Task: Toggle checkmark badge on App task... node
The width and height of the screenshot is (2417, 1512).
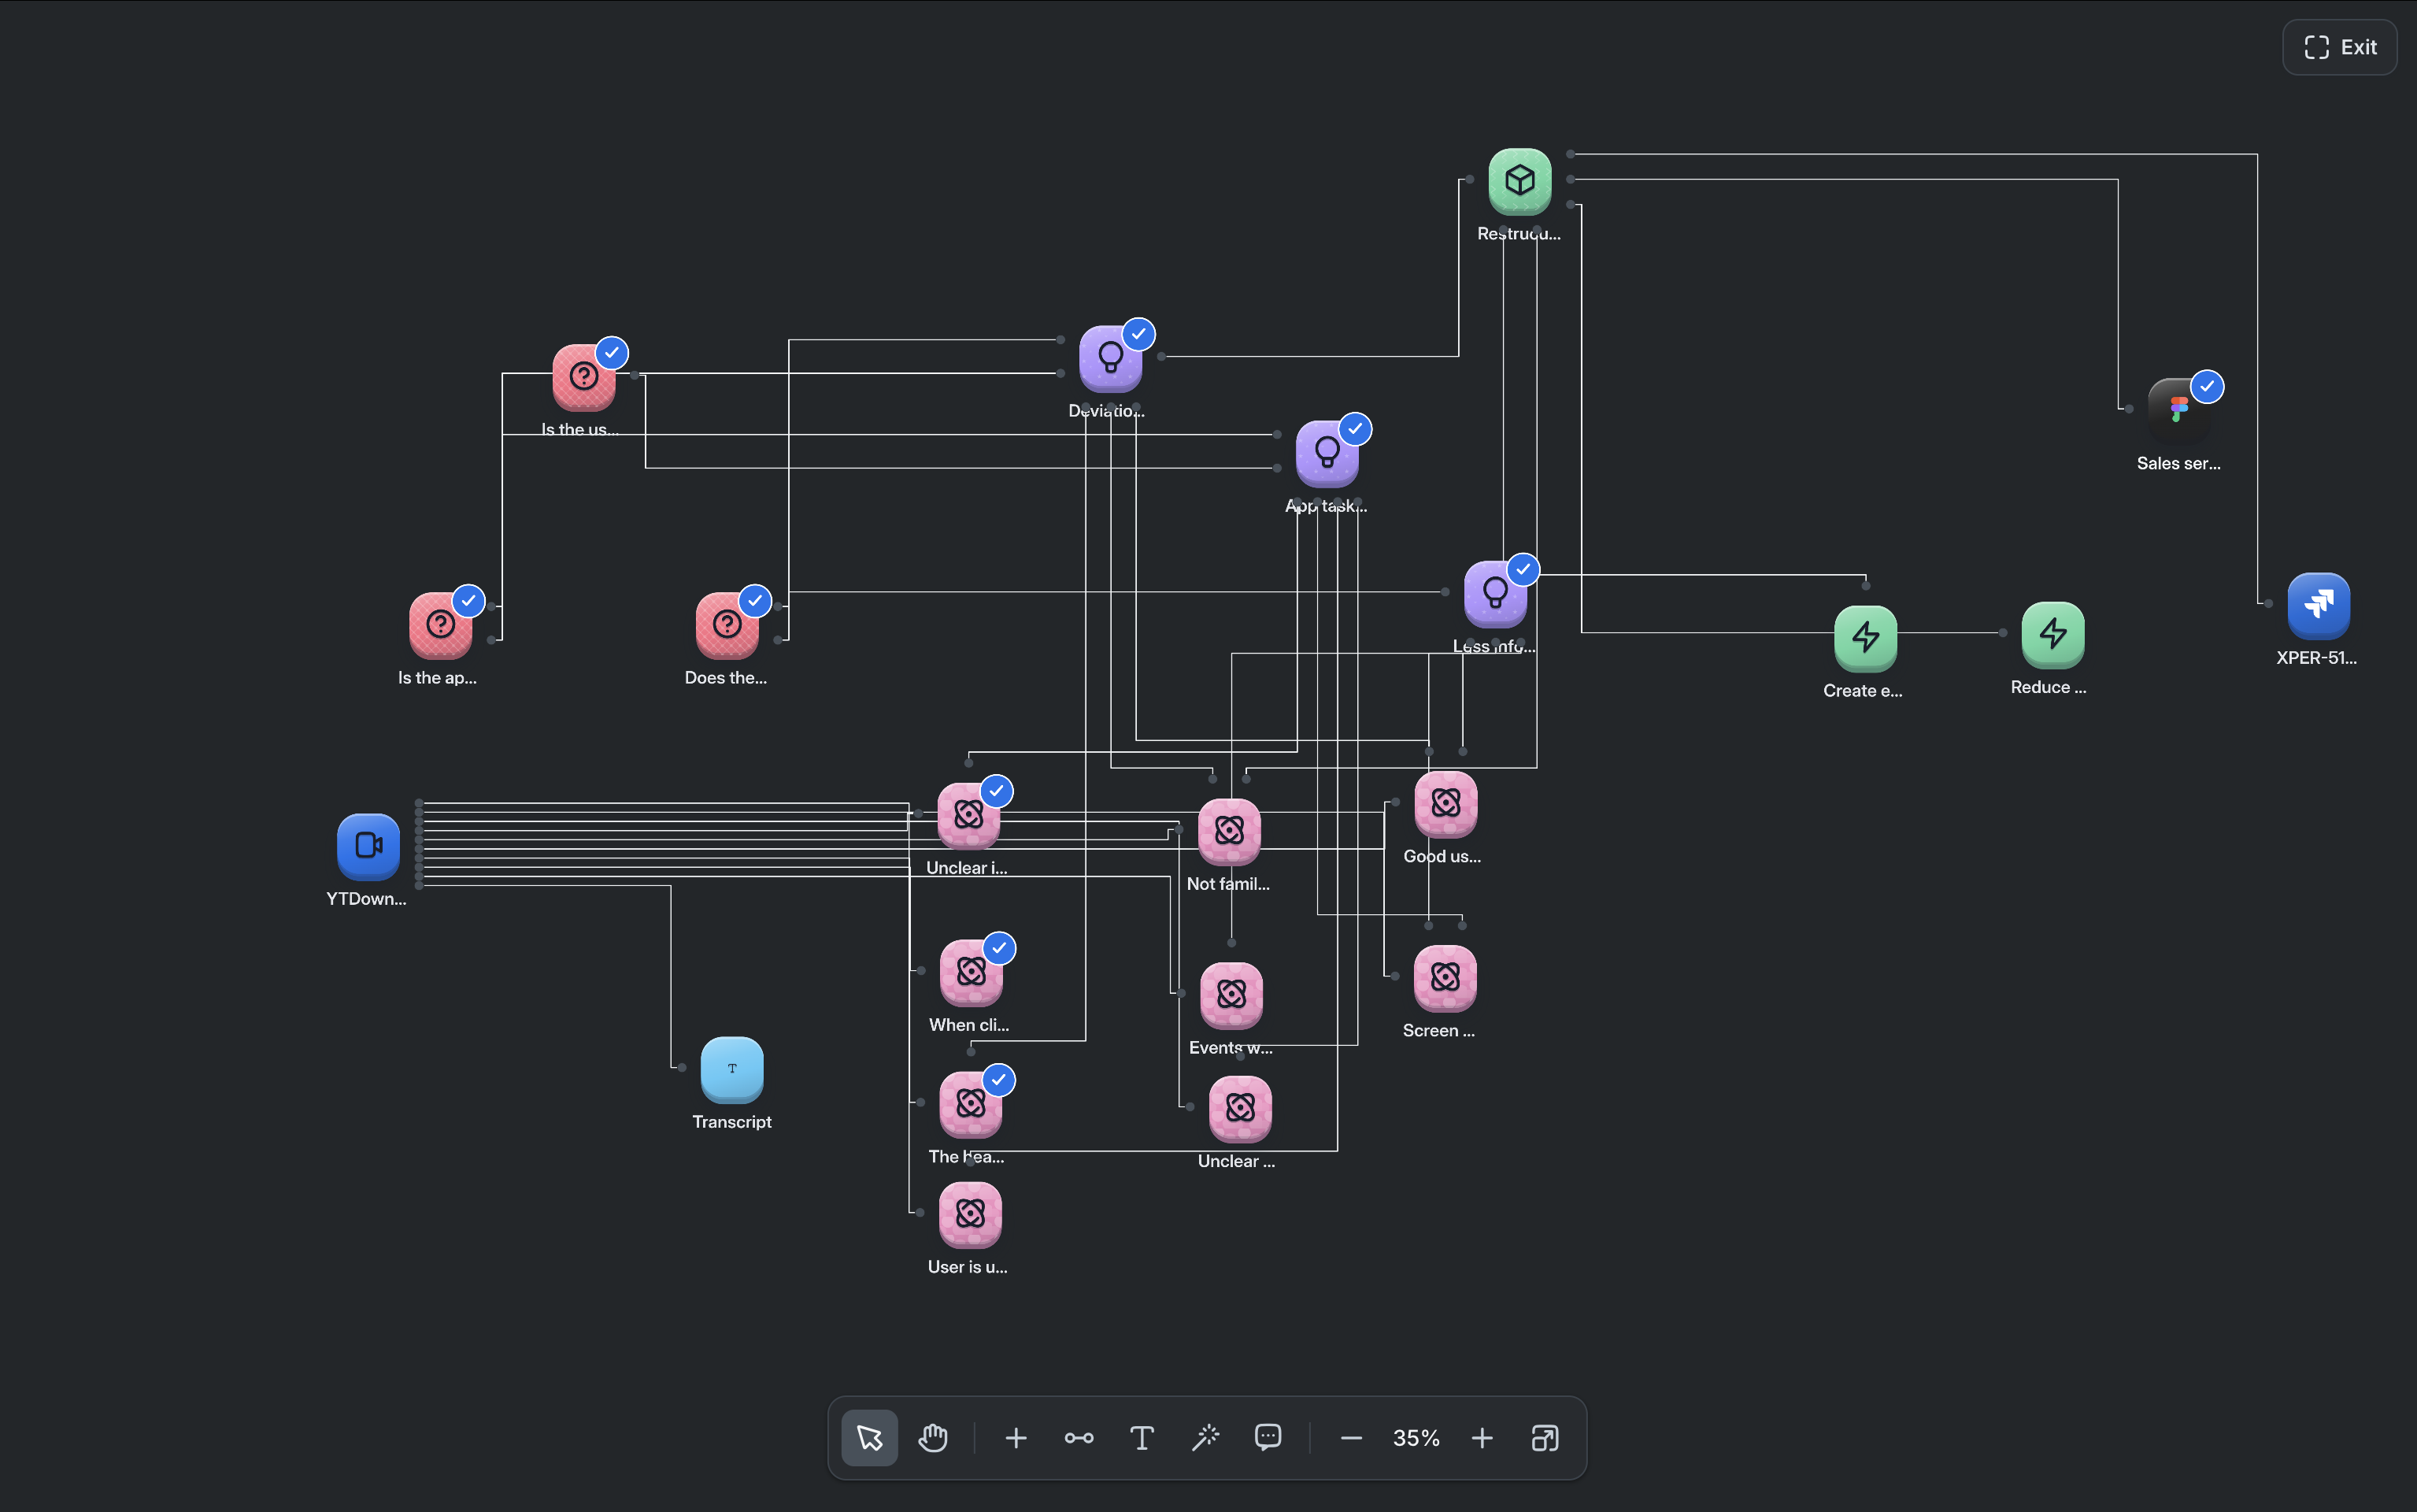Action: 1356,429
